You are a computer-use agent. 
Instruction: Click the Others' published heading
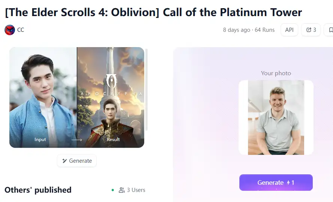(x=38, y=190)
